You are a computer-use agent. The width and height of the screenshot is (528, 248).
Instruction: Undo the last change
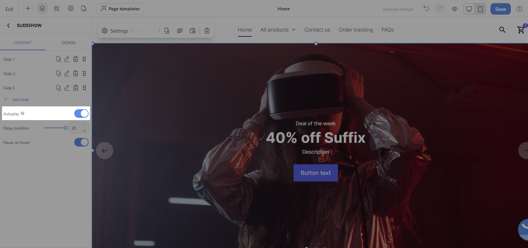pyautogui.click(x=426, y=8)
